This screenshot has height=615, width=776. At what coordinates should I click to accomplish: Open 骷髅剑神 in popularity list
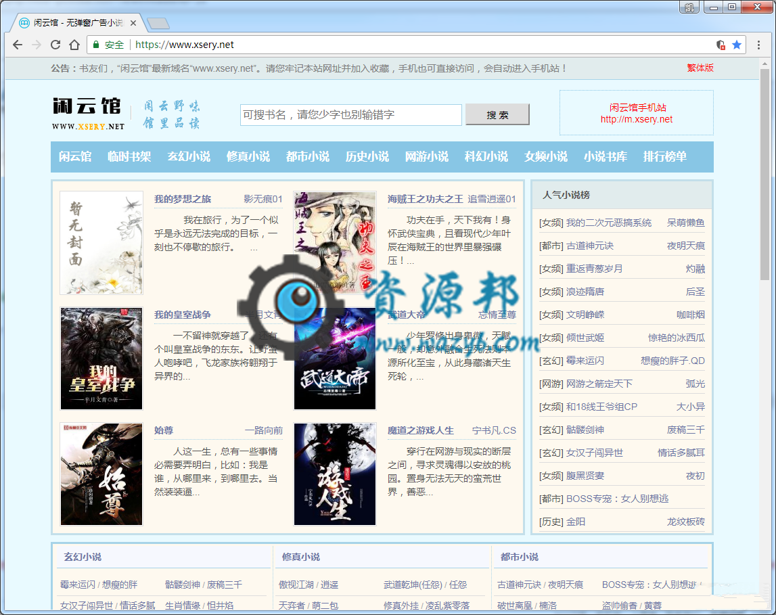click(x=585, y=430)
